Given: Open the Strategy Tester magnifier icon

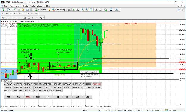Looking at the screenshot, I should [31, 10].
